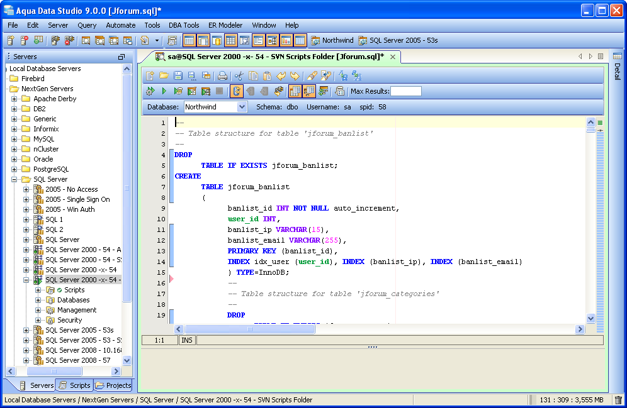Open the DBA Tools menu
627x408 pixels.
click(184, 25)
